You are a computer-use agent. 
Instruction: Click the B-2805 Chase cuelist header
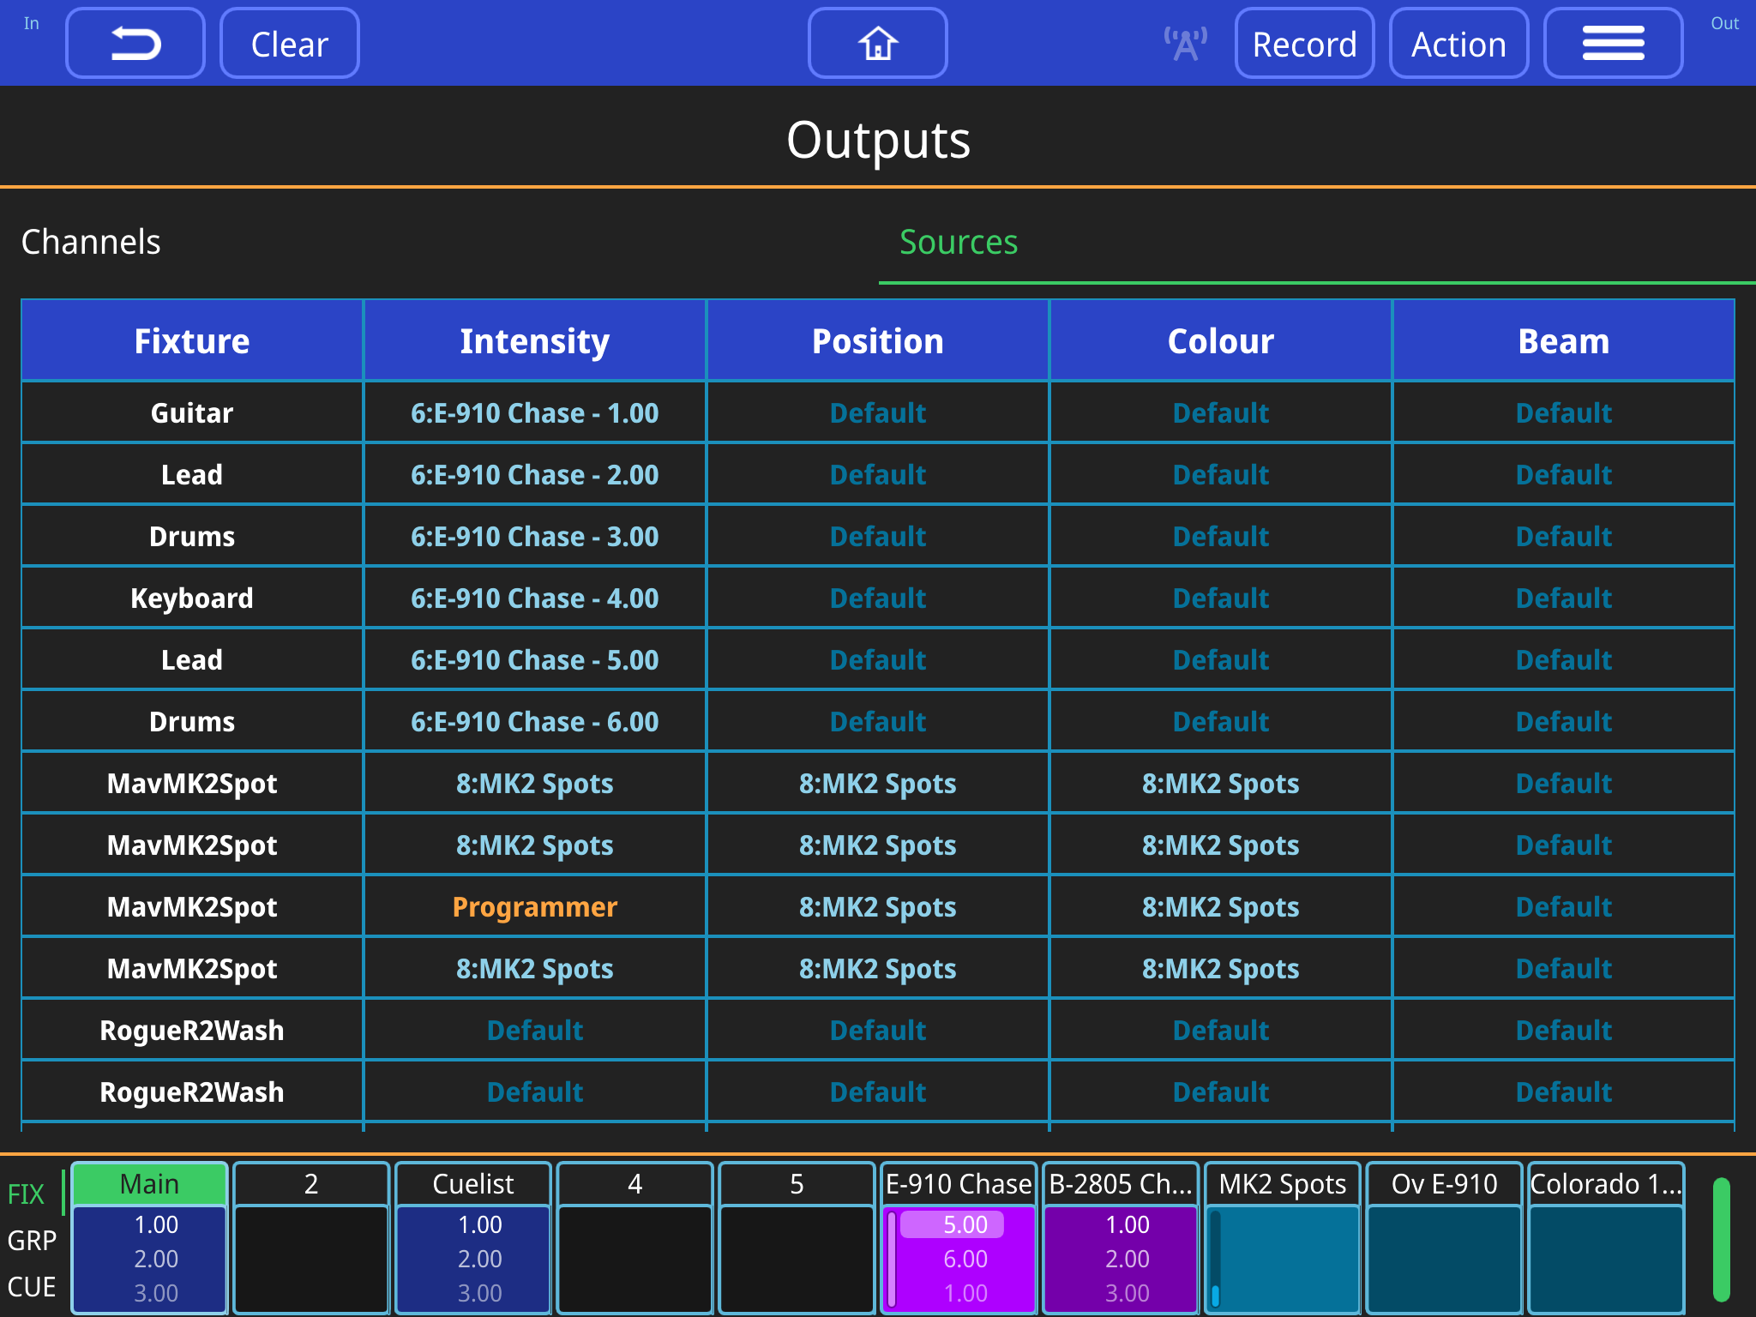[1121, 1183]
